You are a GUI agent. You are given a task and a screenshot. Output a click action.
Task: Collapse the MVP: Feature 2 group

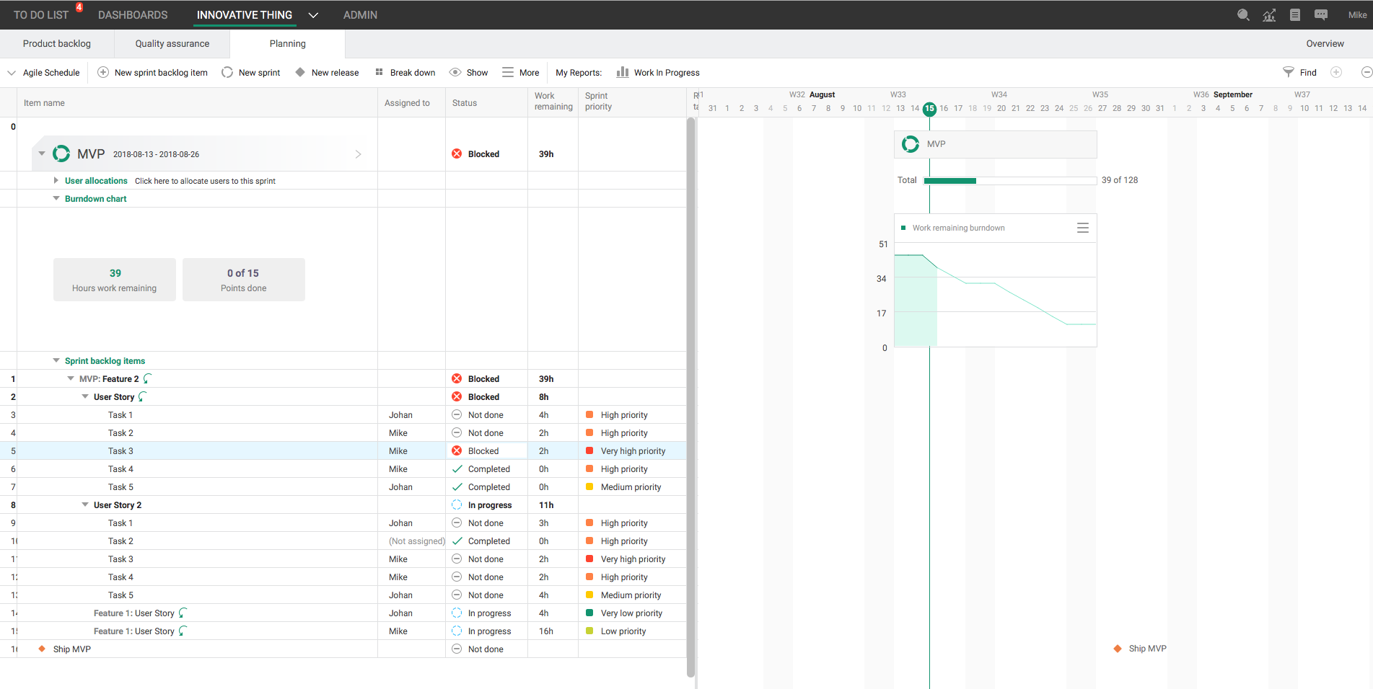pos(70,378)
